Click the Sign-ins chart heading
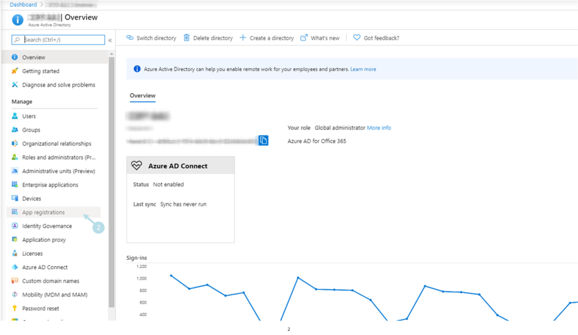Image resolution: width=578 pixels, height=335 pixels. point(137,258)
